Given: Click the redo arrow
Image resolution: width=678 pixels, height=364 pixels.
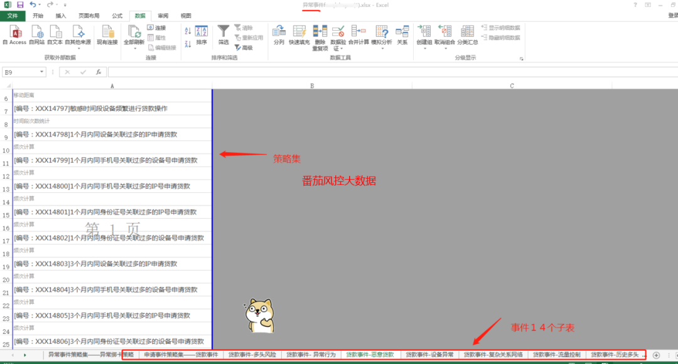Looking at the screenshot, I should [x=50, y=5].
